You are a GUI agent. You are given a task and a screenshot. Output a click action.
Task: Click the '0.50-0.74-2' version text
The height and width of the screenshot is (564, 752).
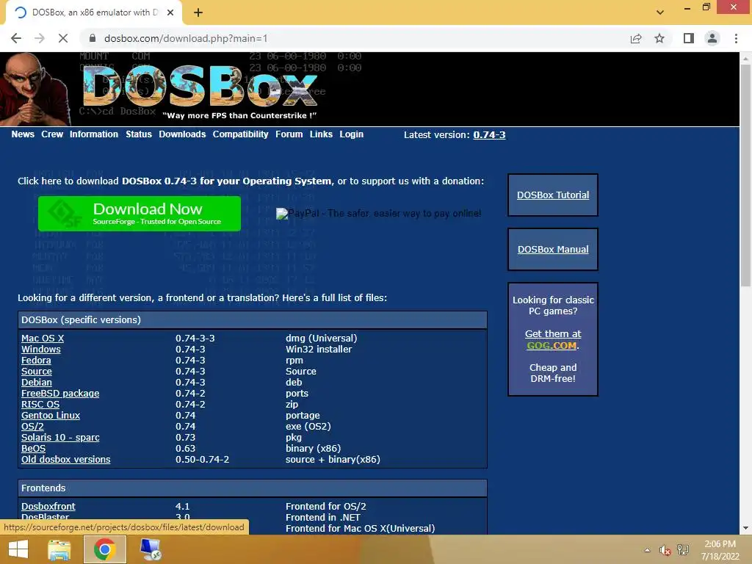[203, 460]
